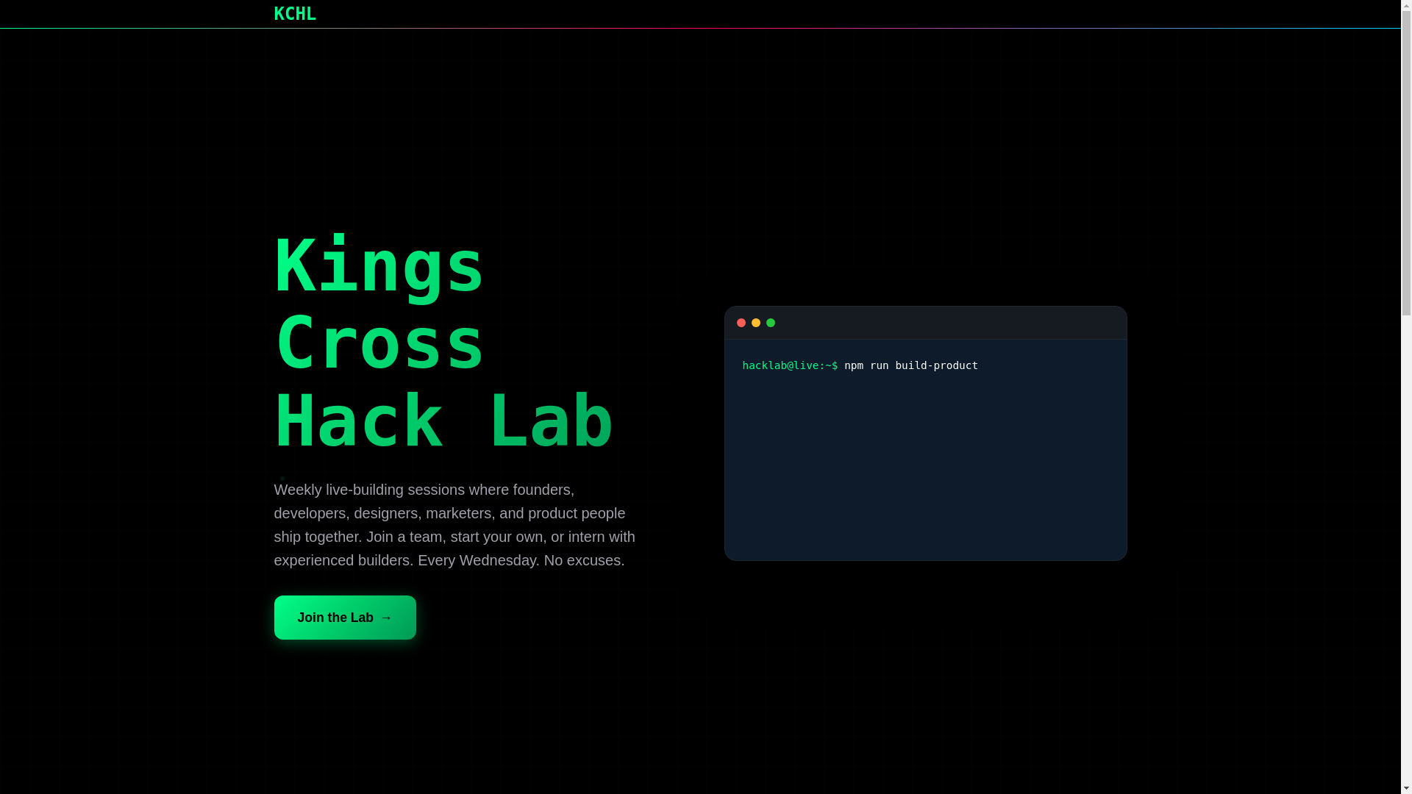This screenshot has width=1412, height=794.
Task: Click the paragraph starting 'Weekly live-building sessions'
Action: point(457,525)
